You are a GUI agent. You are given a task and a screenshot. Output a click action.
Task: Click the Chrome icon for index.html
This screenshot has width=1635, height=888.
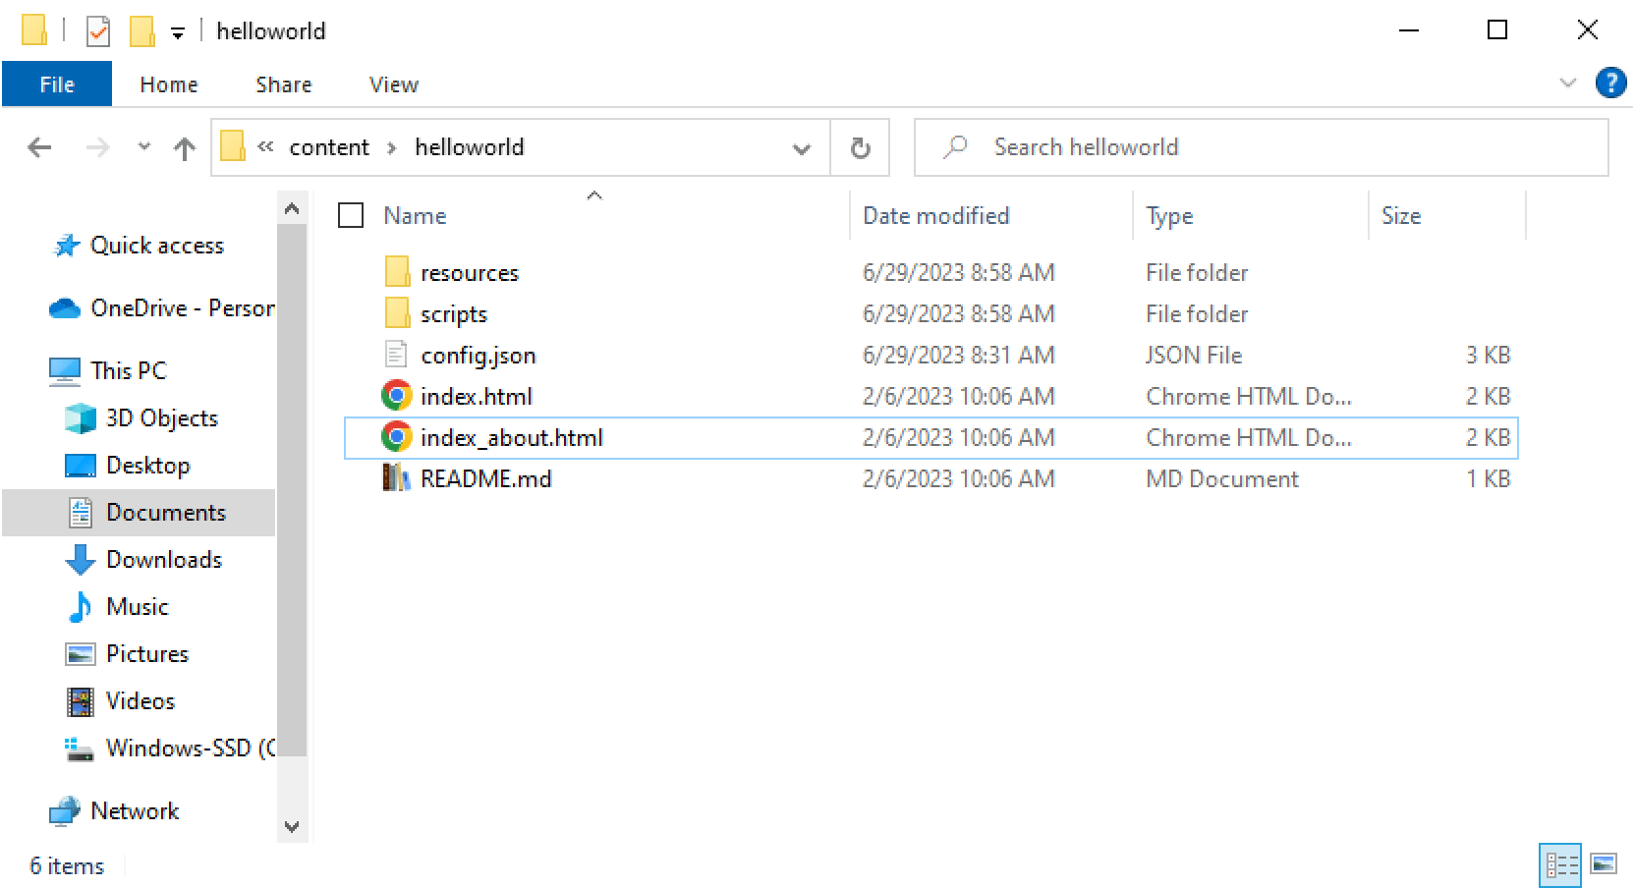396,396
